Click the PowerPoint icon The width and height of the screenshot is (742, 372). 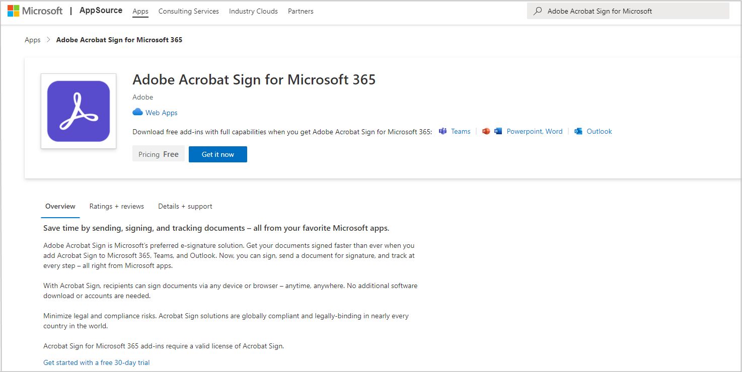click(x=486, y=131)
